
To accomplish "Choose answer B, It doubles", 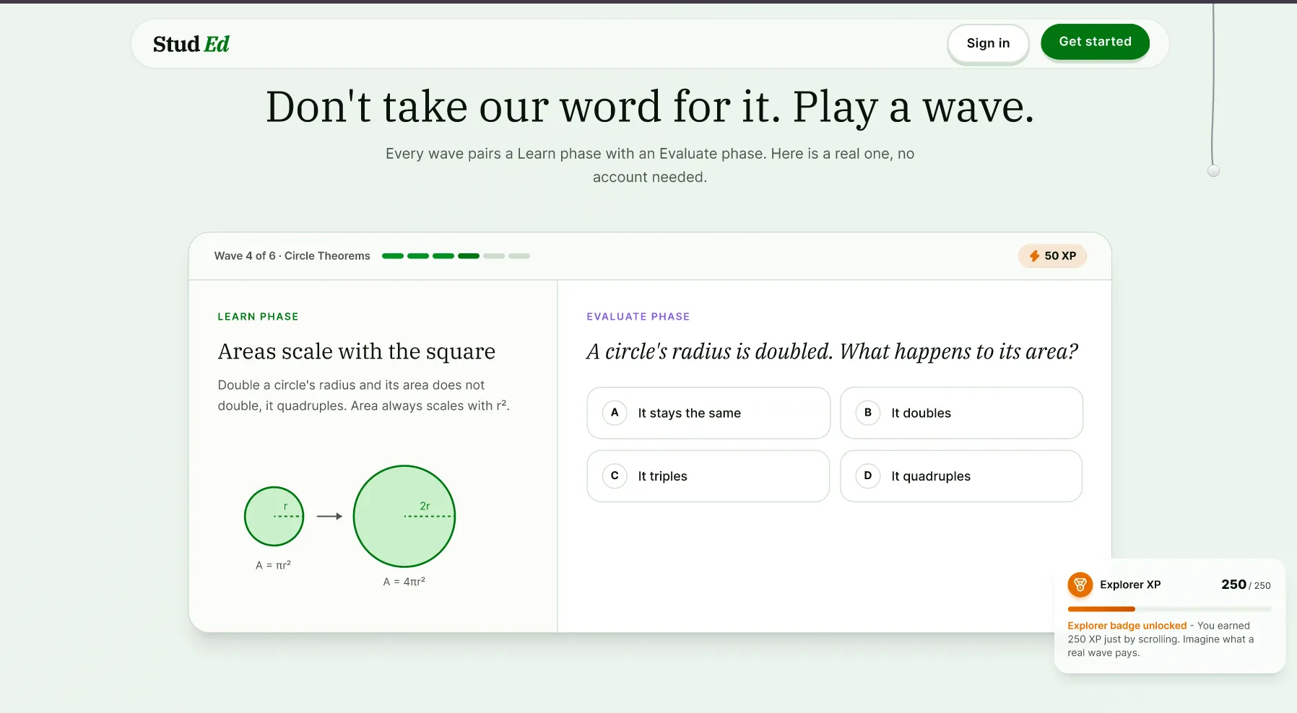I will pos(961,413).
